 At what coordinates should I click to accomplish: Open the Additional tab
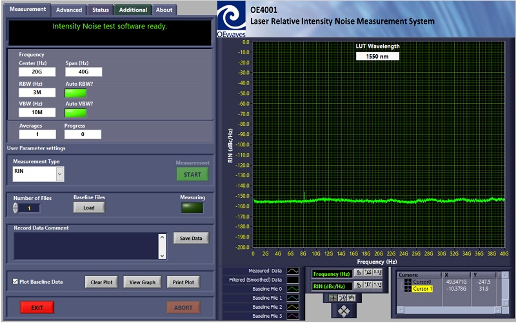coord(133,10)
